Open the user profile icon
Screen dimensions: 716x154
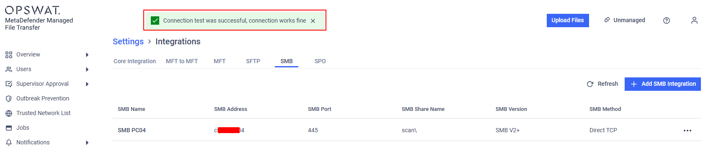pyautogui.click(x=694, y=20)
